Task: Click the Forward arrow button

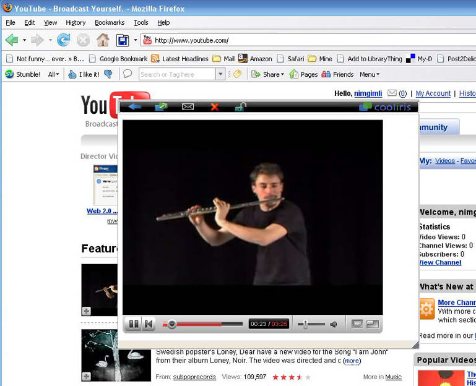Action: [38, 40]
